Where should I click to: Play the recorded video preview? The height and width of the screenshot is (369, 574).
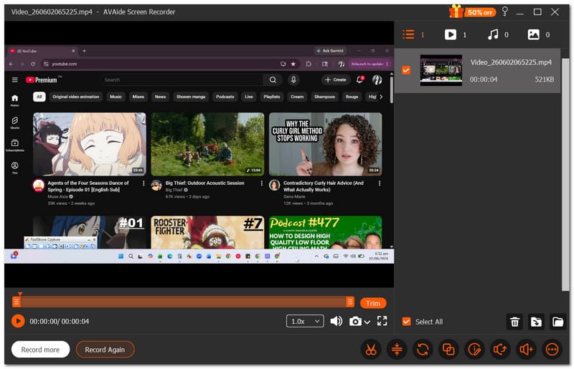click(18, 321)
